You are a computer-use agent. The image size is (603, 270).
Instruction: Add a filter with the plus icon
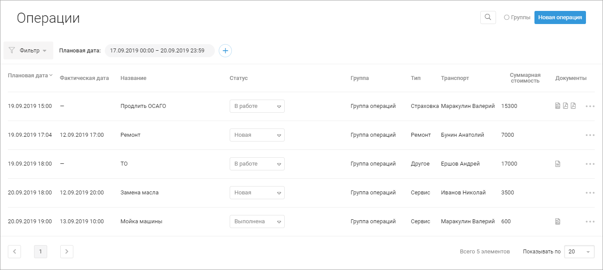point(225,51)
